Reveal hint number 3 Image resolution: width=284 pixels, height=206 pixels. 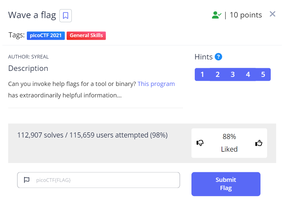[x=233, y=74]
